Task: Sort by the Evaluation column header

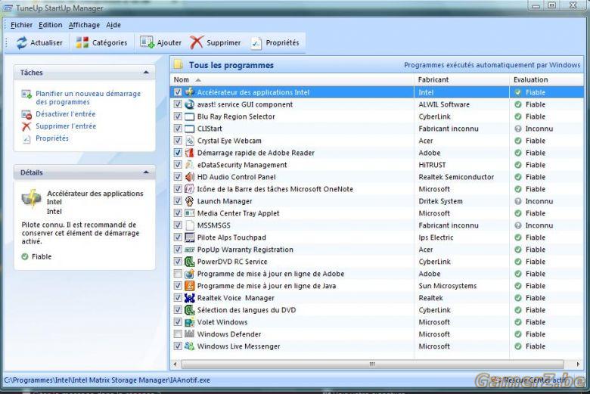Action: (547, 79)
